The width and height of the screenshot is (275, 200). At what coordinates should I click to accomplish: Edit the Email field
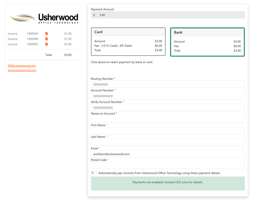pyautogui.click(x=168, y=154)
